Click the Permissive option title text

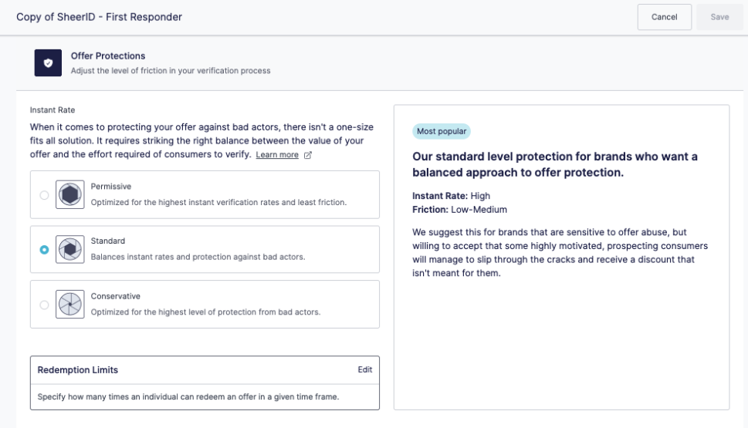[110, 187]
